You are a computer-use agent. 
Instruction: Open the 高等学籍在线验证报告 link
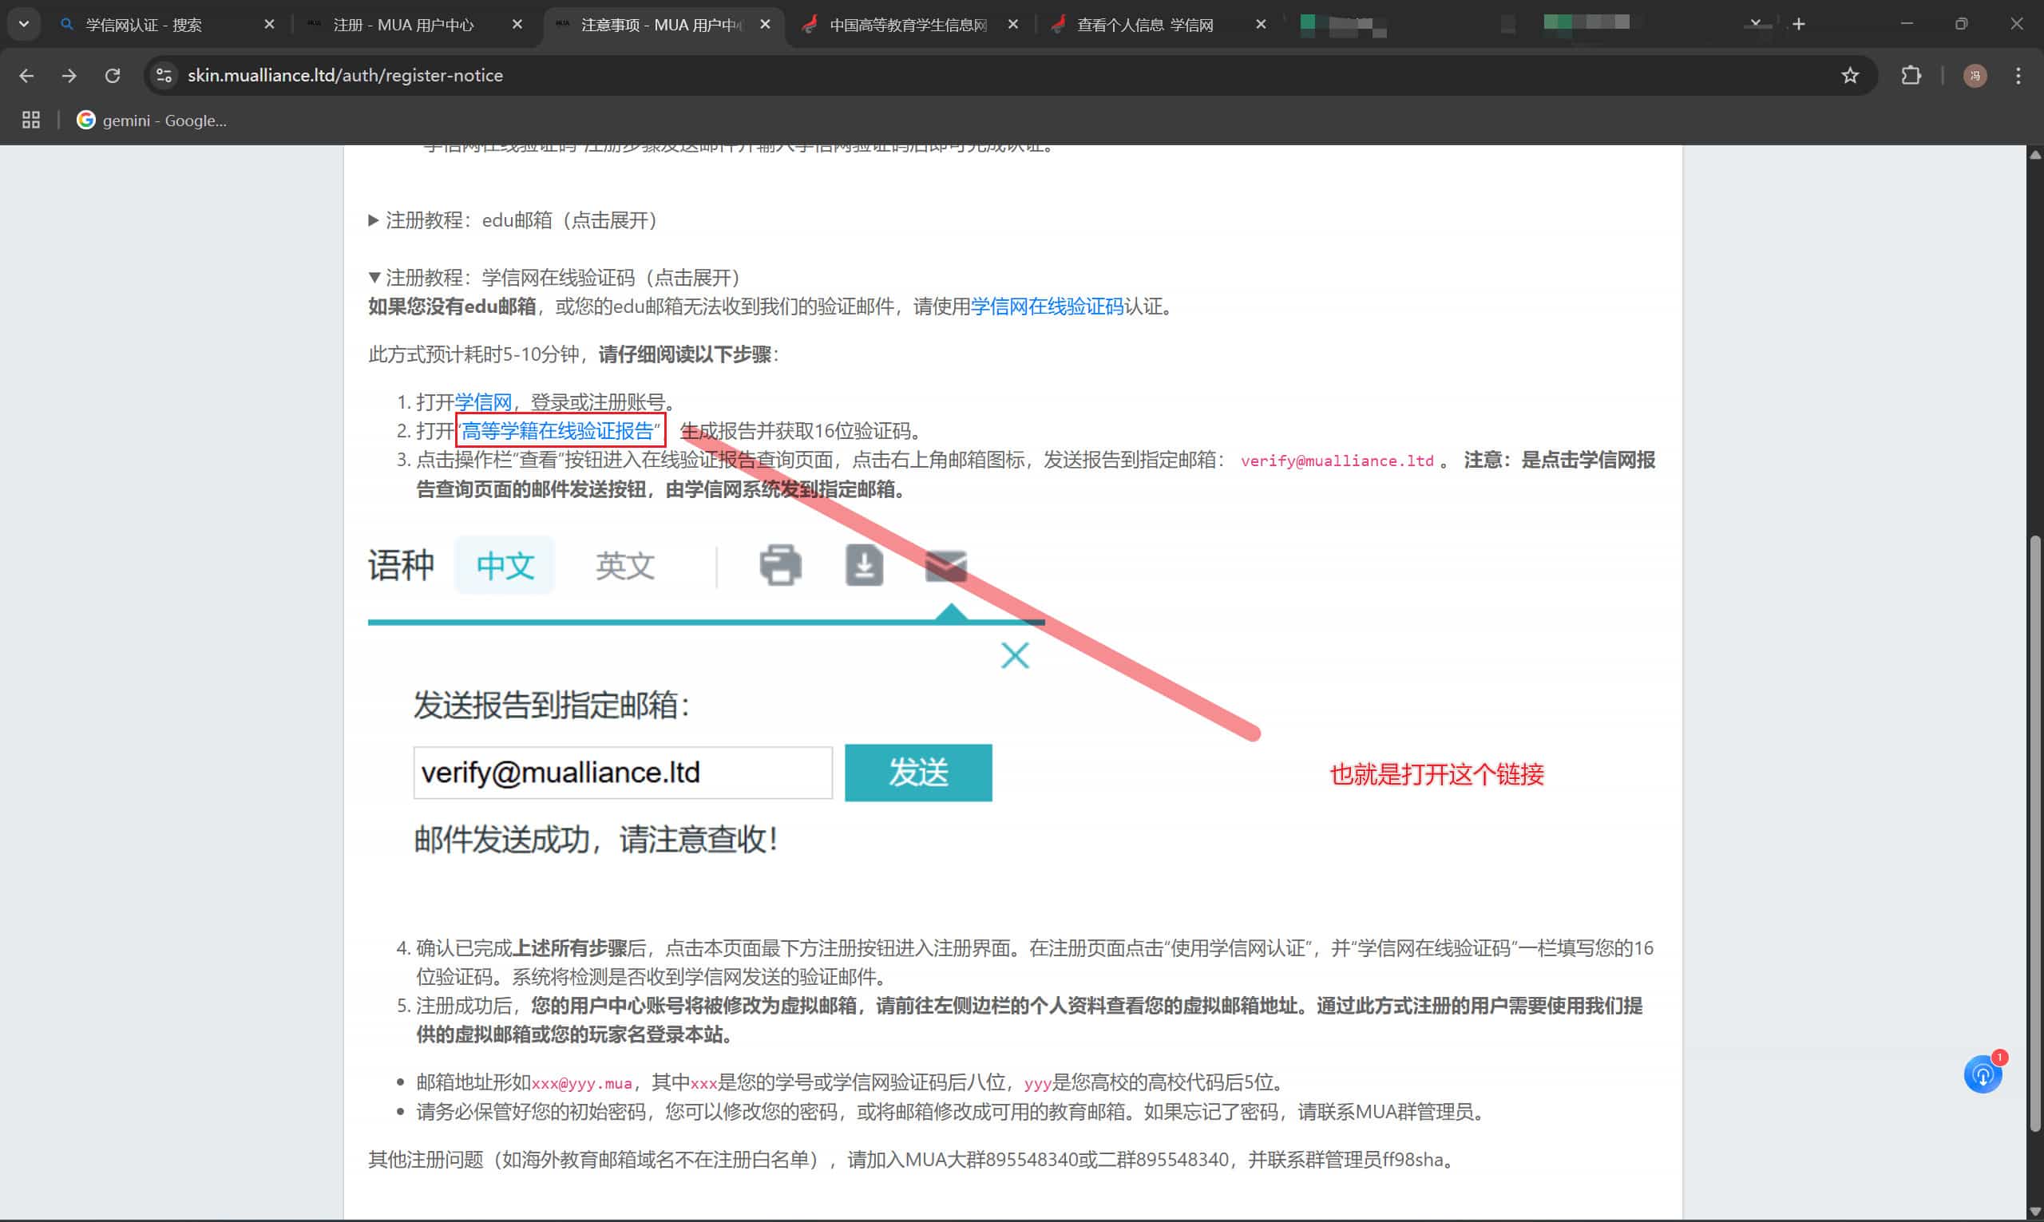click(557, 431)
